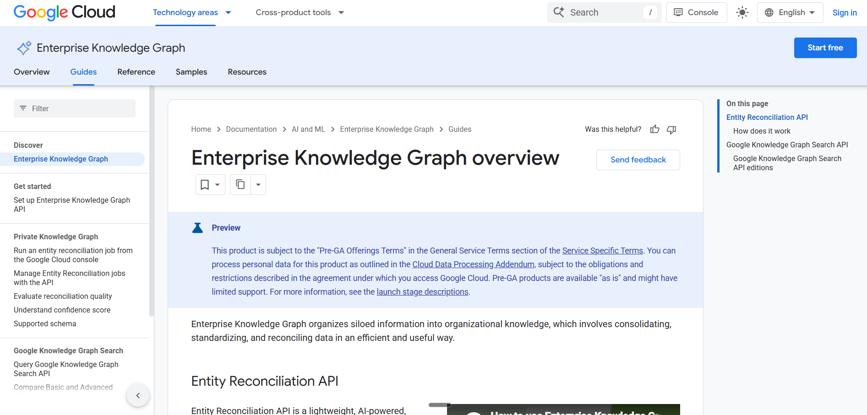Open the Cross-product tools menu
Image resolution: width=867 pixels, height=415 pixels.
point(300,12)
